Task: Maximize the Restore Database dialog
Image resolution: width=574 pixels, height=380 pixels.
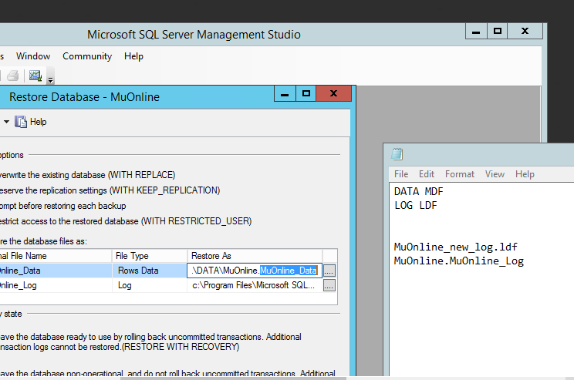Action: pos(306,94)
